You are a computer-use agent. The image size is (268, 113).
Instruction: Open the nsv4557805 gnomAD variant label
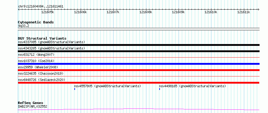108,86
